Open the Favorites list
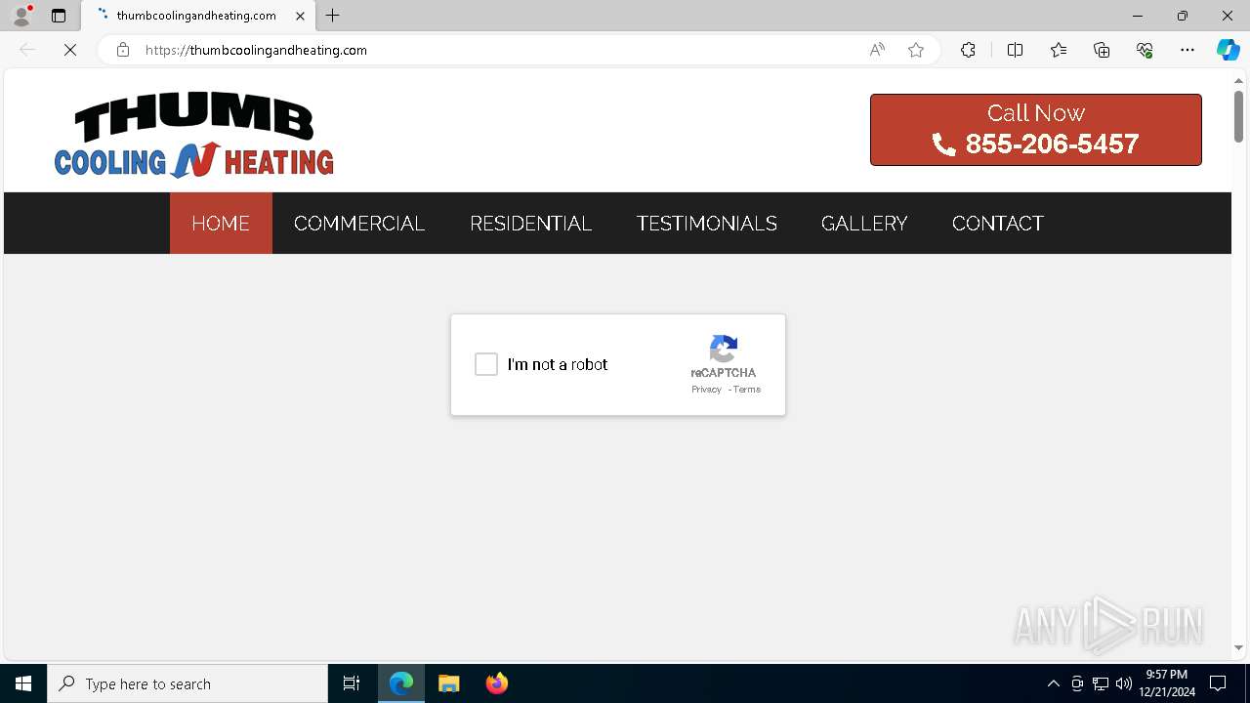 point(1059,50)
